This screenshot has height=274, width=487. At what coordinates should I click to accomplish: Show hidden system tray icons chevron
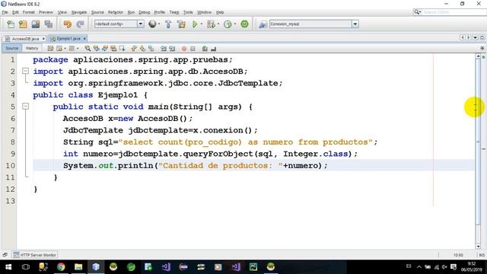tap(419, 267)
